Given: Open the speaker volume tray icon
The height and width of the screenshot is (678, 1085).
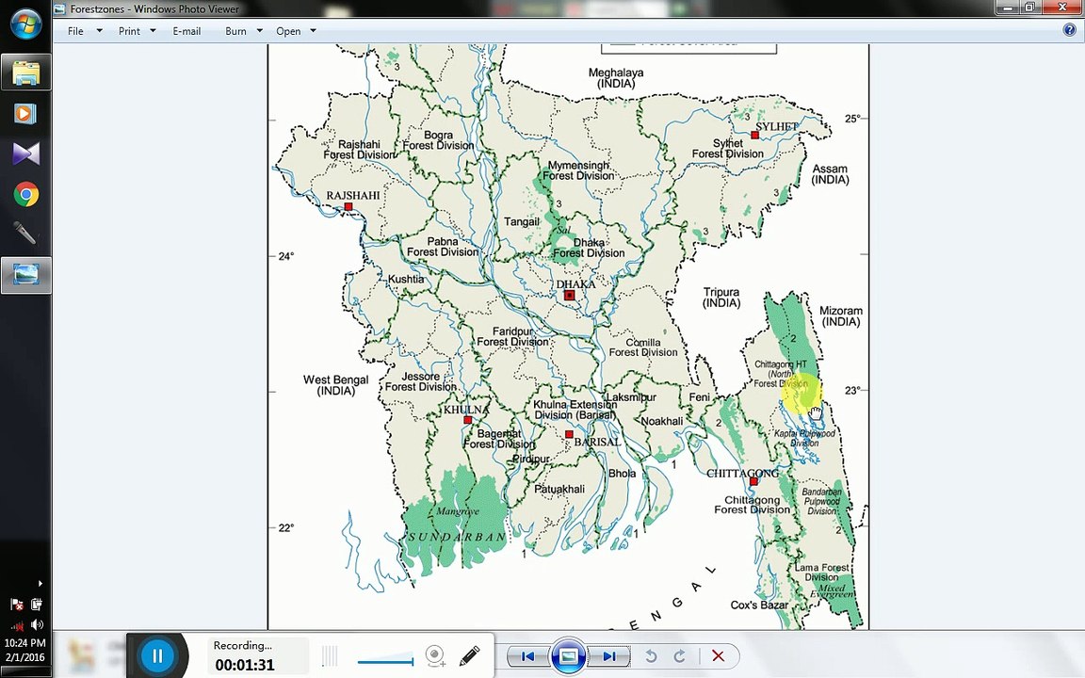Looking at the screenshot, I should [37, 624].
